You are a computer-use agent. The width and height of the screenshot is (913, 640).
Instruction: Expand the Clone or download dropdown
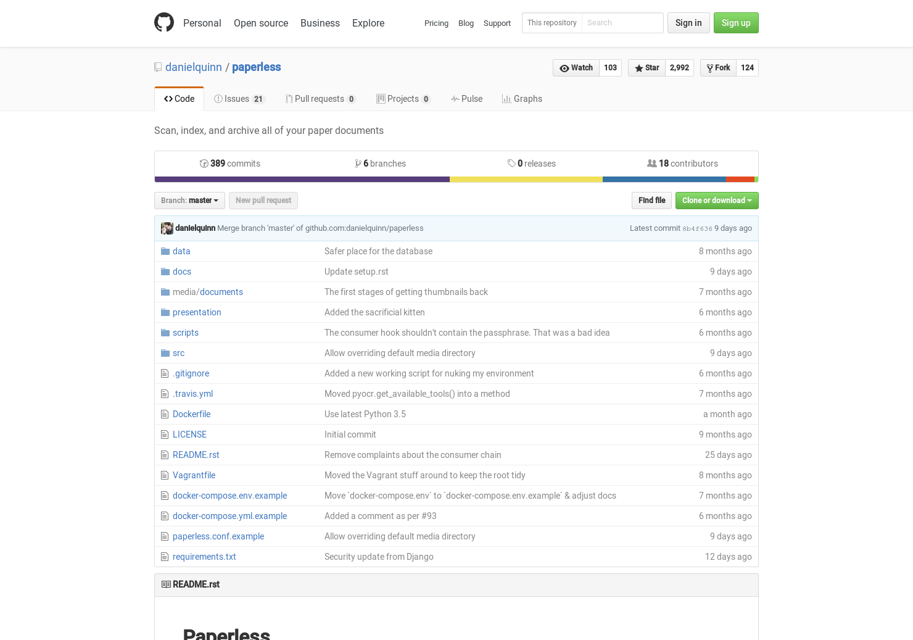[717, 201]
